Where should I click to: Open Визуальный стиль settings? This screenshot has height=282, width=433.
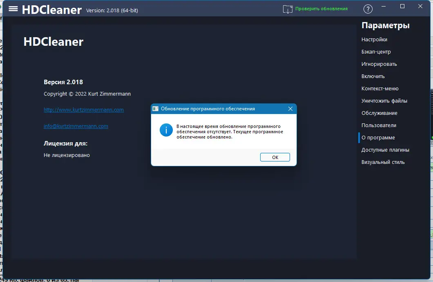coord(383,162)
